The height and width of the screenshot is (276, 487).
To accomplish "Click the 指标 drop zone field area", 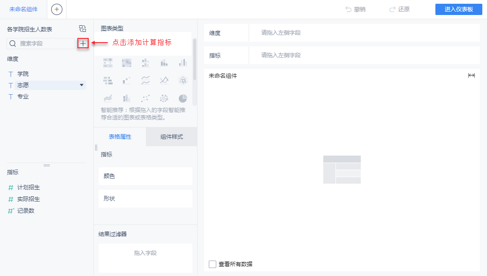I will [x=365, y=55].
